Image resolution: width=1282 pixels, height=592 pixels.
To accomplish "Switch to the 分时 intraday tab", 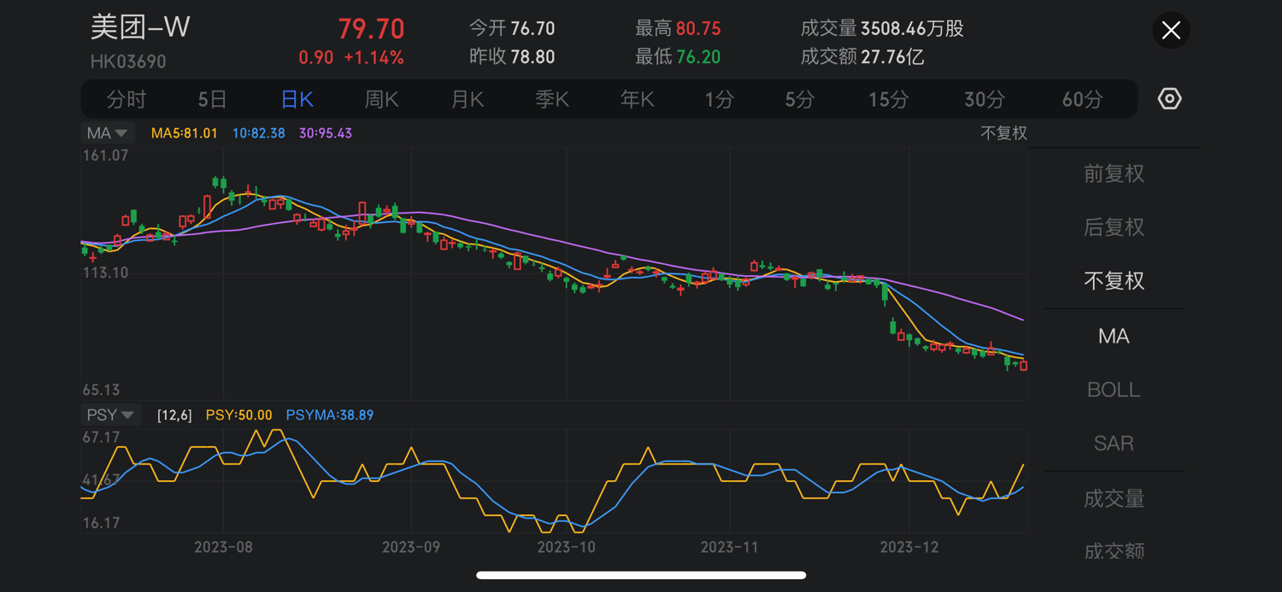I will [x=126, y=98].
